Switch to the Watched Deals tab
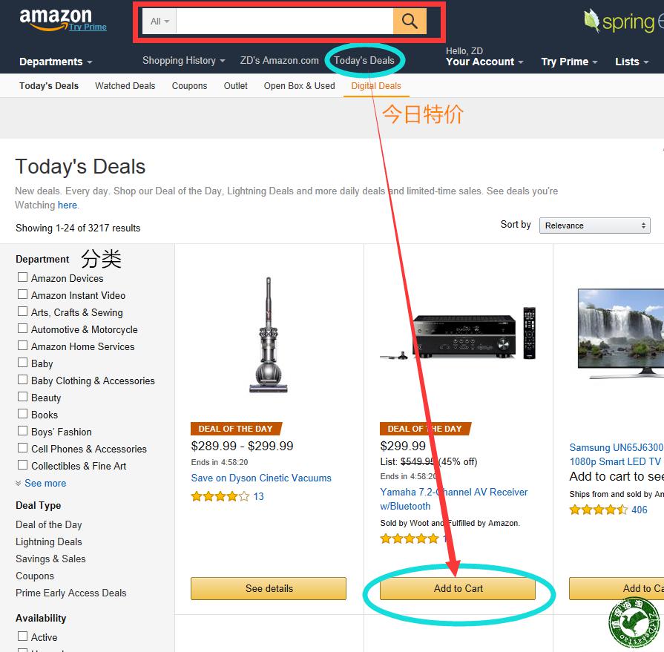The width and height of the screenshot is (664, 652). 125,85
